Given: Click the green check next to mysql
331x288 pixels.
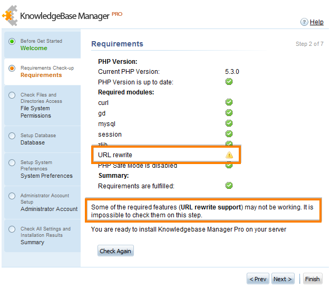Looking at the screenshot, I should 229,123.
